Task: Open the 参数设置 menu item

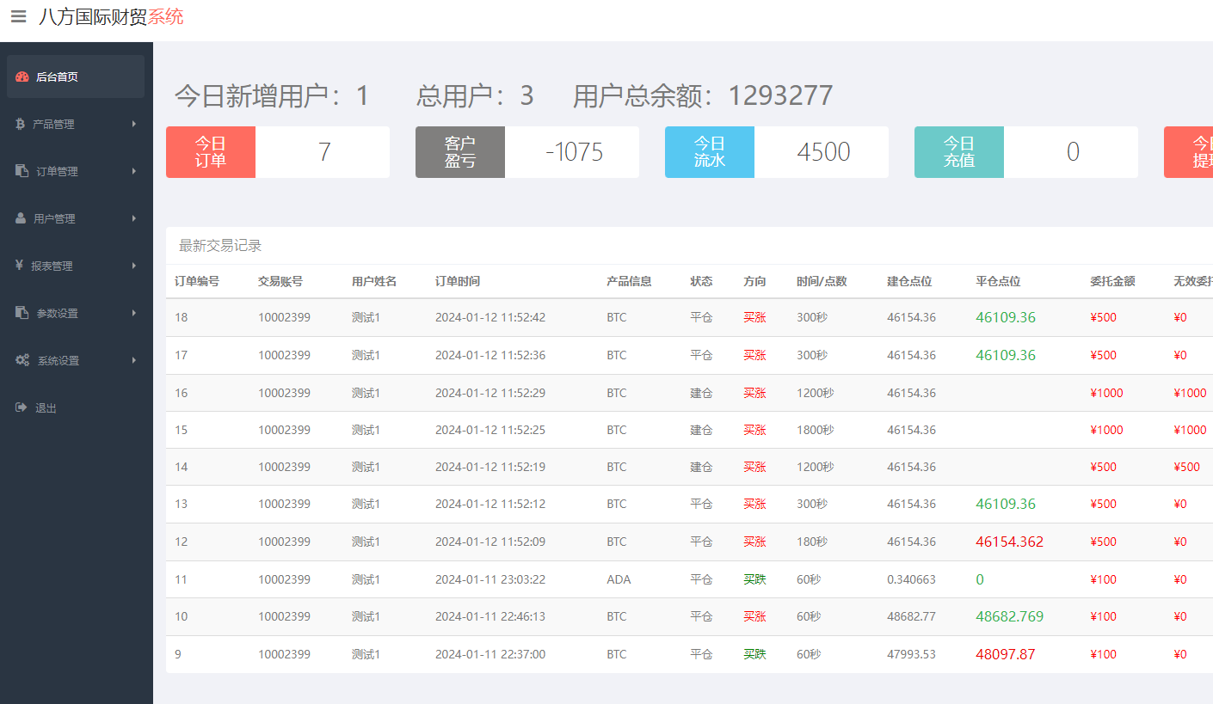Action: [57, 314]
